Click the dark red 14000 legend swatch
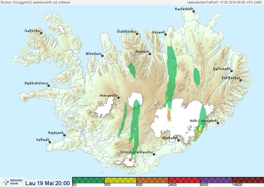 (x=248, y=180)
